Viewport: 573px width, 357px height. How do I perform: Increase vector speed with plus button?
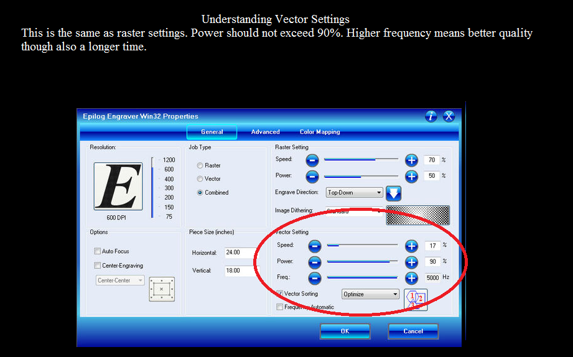point(411,246)
